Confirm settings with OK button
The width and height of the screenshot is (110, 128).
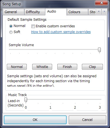35,120
